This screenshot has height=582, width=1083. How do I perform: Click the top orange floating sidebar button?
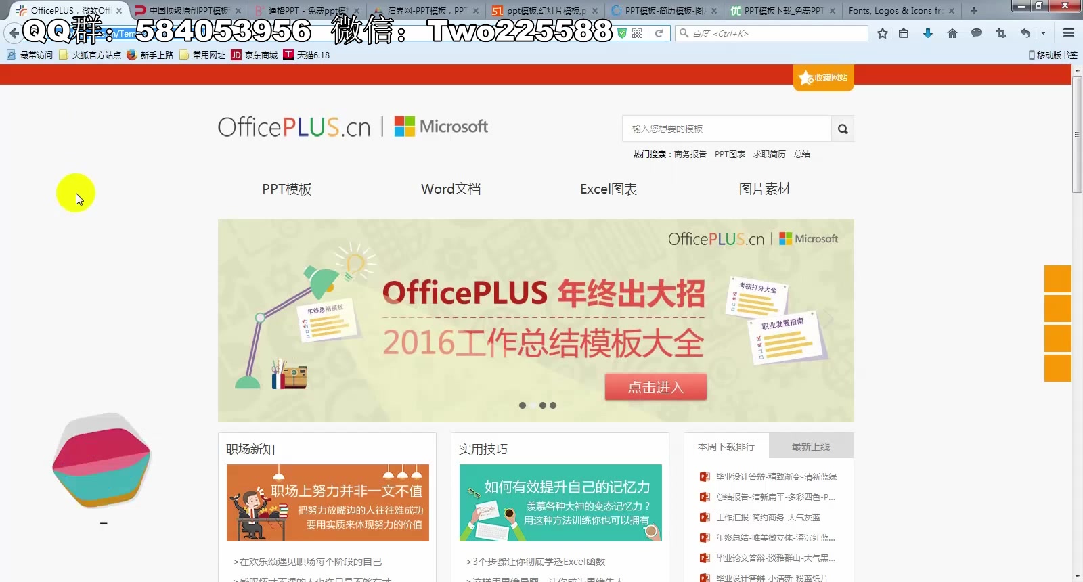[1058, 279]
